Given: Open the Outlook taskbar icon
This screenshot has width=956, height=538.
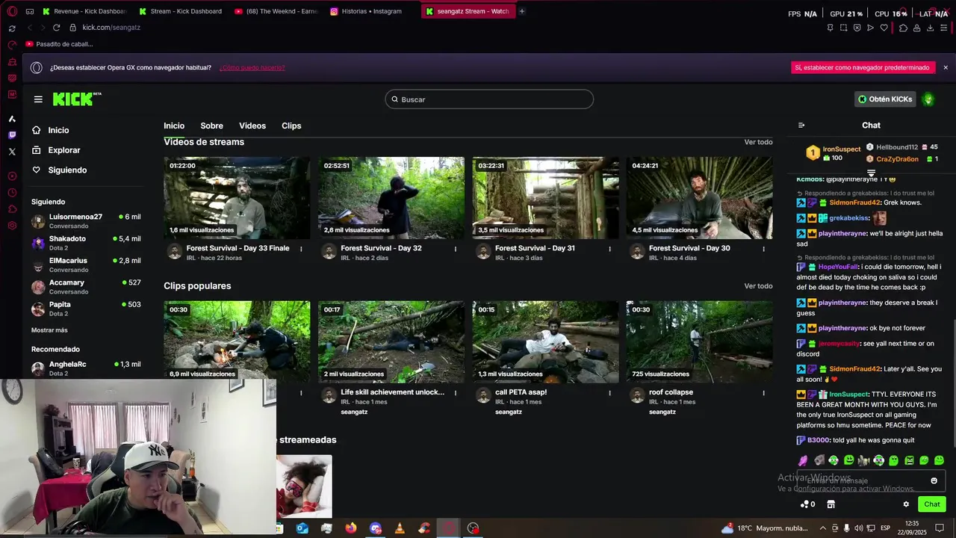Looking at the screenshot, I should 302,528.
